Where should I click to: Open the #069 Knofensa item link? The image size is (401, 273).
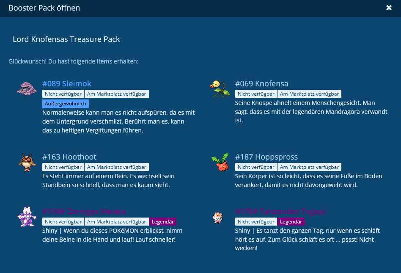(261, 84)
